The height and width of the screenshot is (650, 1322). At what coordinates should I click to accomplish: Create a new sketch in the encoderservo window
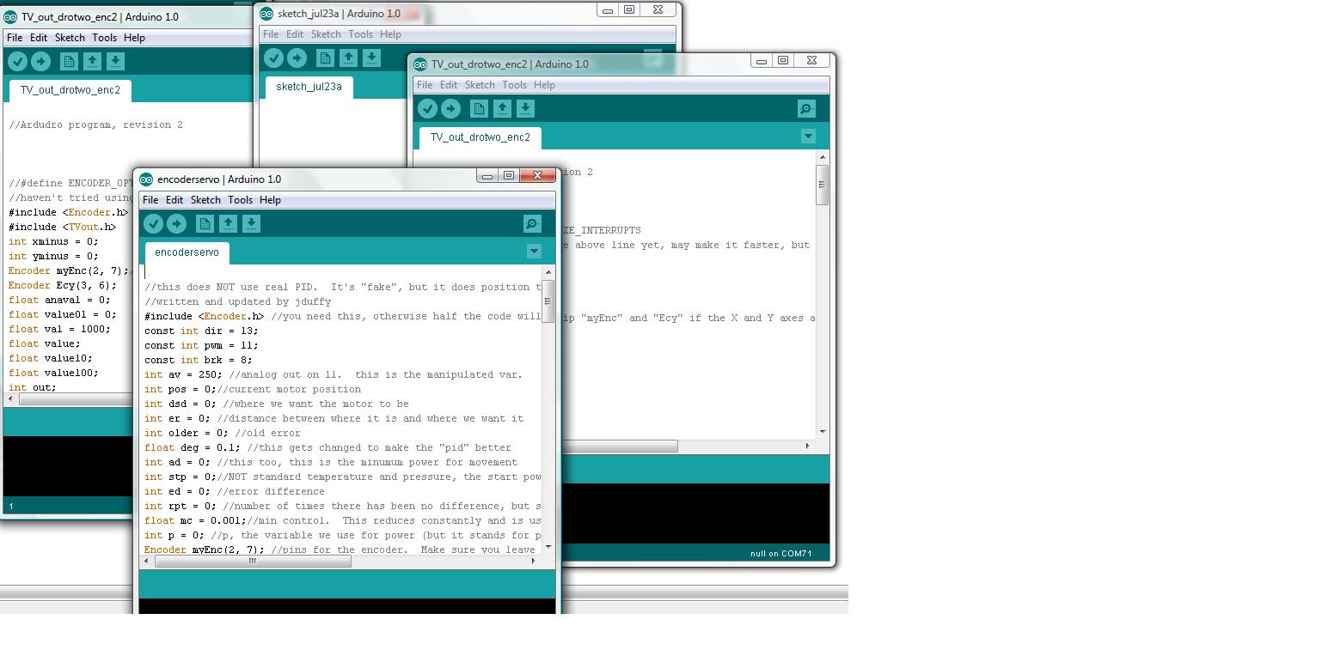click(x=205, y=224)
